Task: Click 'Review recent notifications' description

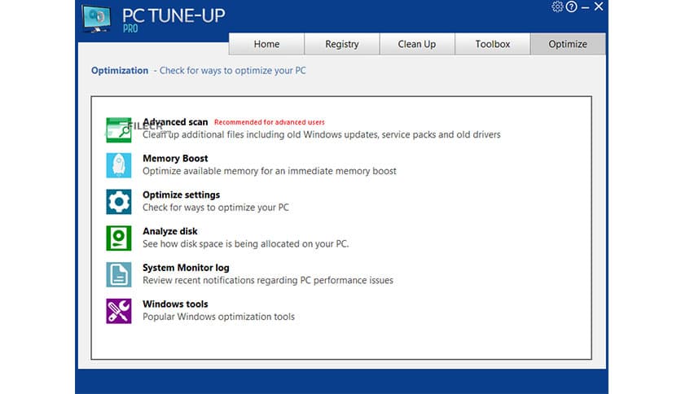Action: (268, 280)
